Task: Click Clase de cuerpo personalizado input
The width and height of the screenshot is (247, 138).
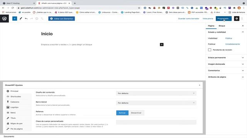Action: [156, 122]
